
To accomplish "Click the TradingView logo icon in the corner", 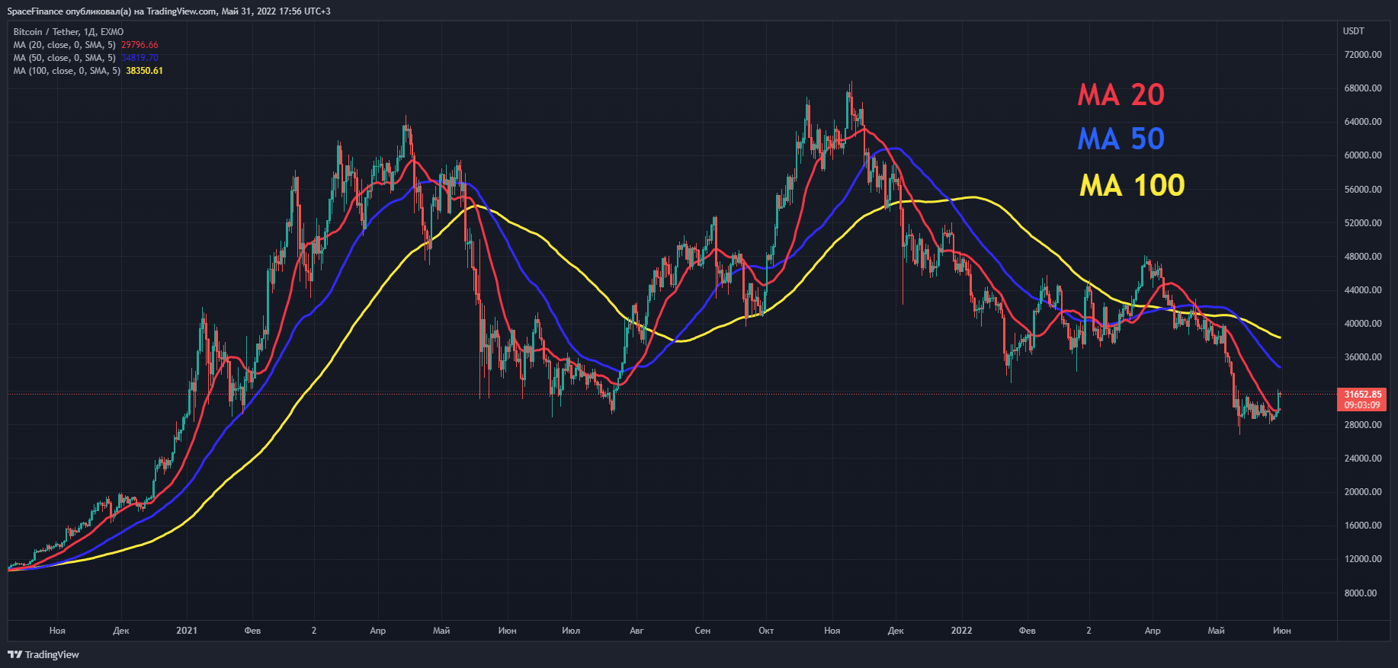I will (14, 654).
